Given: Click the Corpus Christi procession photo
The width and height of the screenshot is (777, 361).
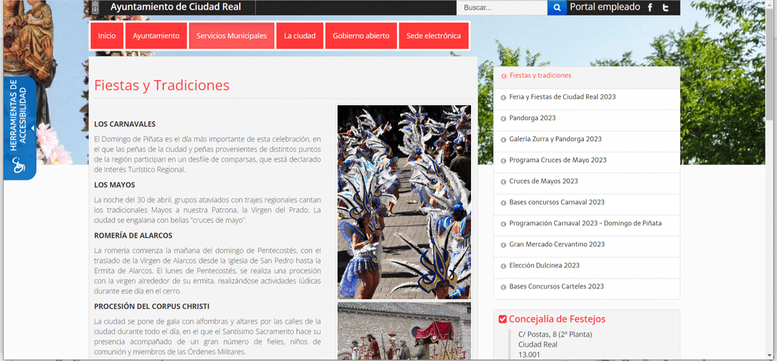Looking at the screenshot, I should [x=404, y=331].
